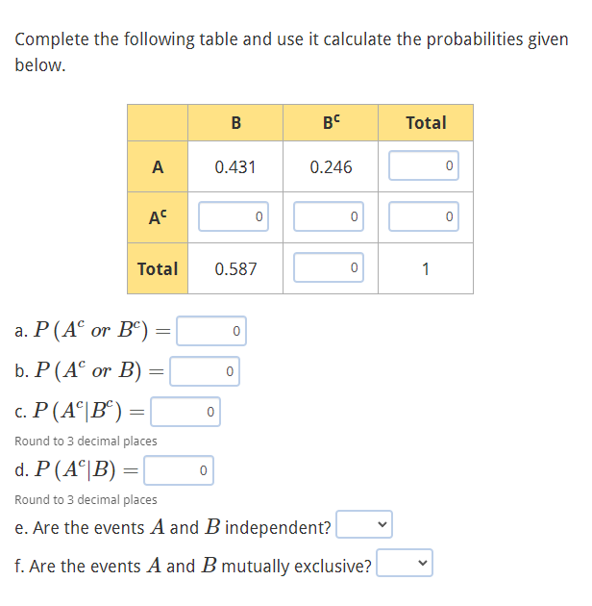Focus the P(Aᶜ|B) answer field
The image size is (592, 606).
pos(179,470)
